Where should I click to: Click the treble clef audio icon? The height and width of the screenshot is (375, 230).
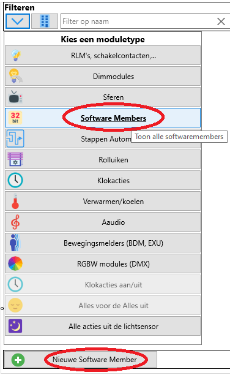pyautogui.click(x=15, y=222)
